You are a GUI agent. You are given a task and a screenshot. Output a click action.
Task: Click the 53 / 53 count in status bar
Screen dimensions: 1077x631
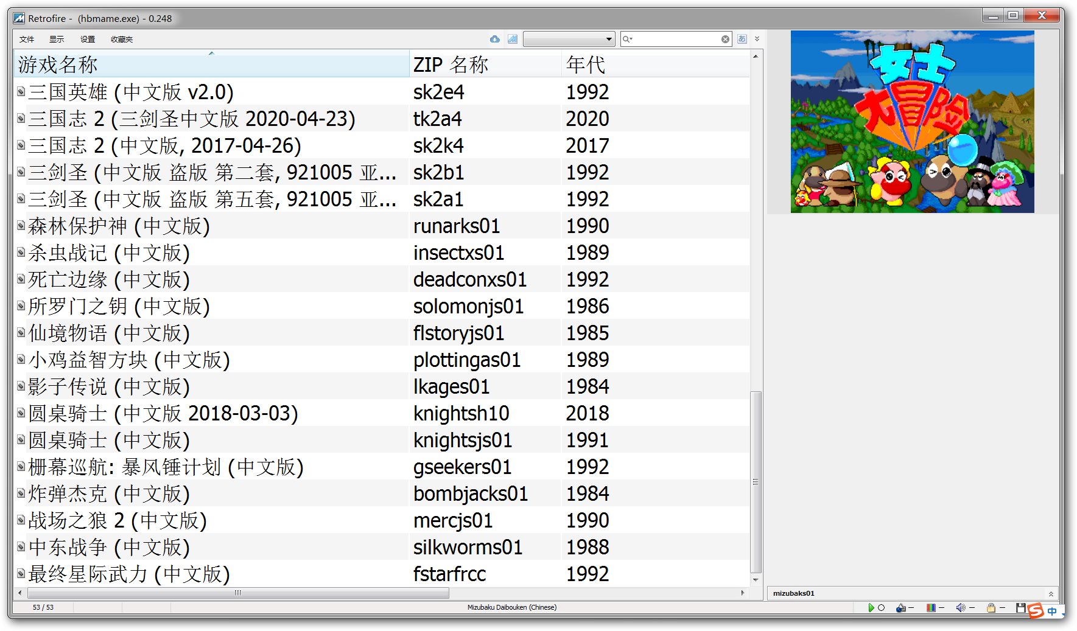point(43,607)
